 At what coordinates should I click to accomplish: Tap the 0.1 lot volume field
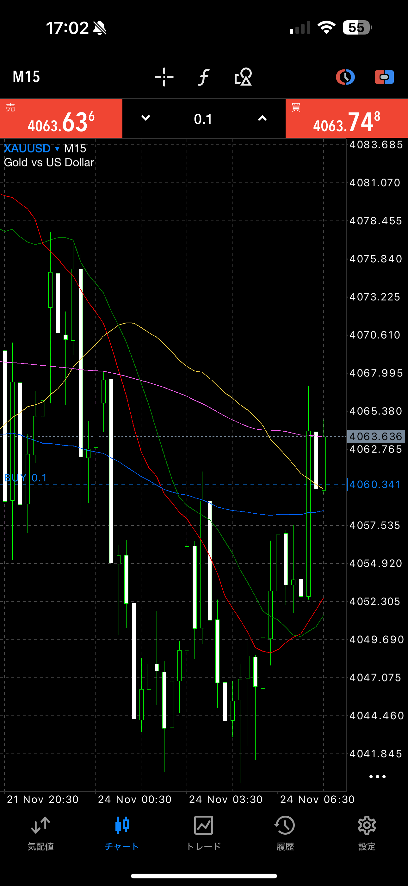[203, 119]
